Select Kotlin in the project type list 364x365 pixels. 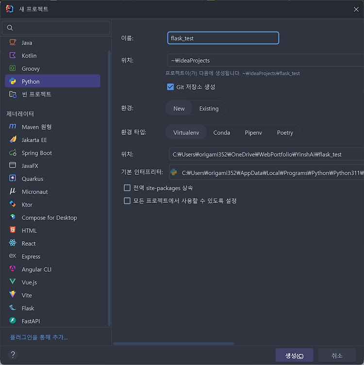(x=52, y=56)
